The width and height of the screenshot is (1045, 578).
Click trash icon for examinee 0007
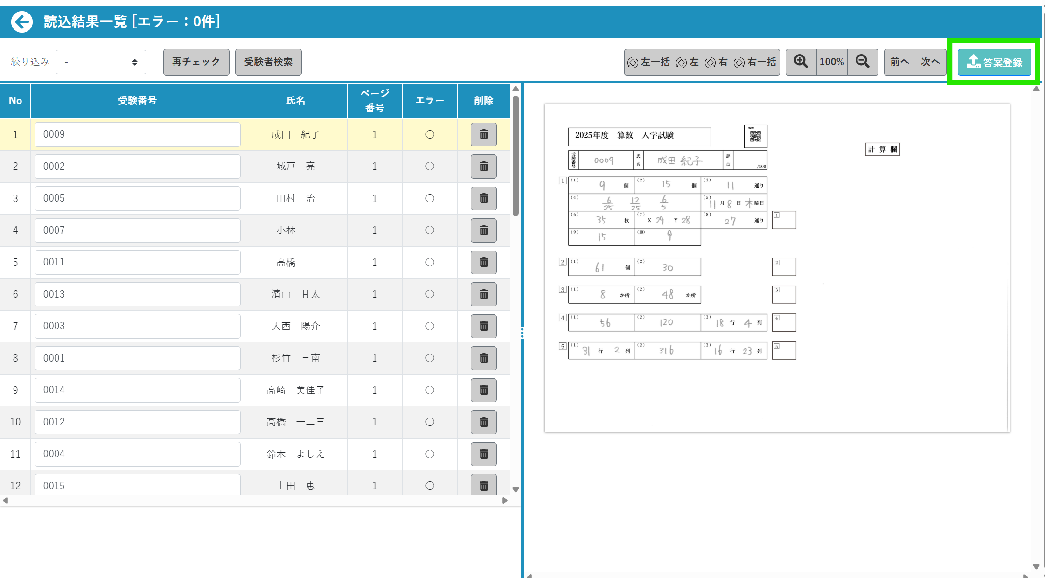483,230
